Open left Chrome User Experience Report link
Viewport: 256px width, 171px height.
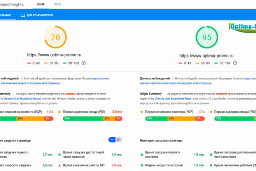pyautogui.click(x=22, y=99)
